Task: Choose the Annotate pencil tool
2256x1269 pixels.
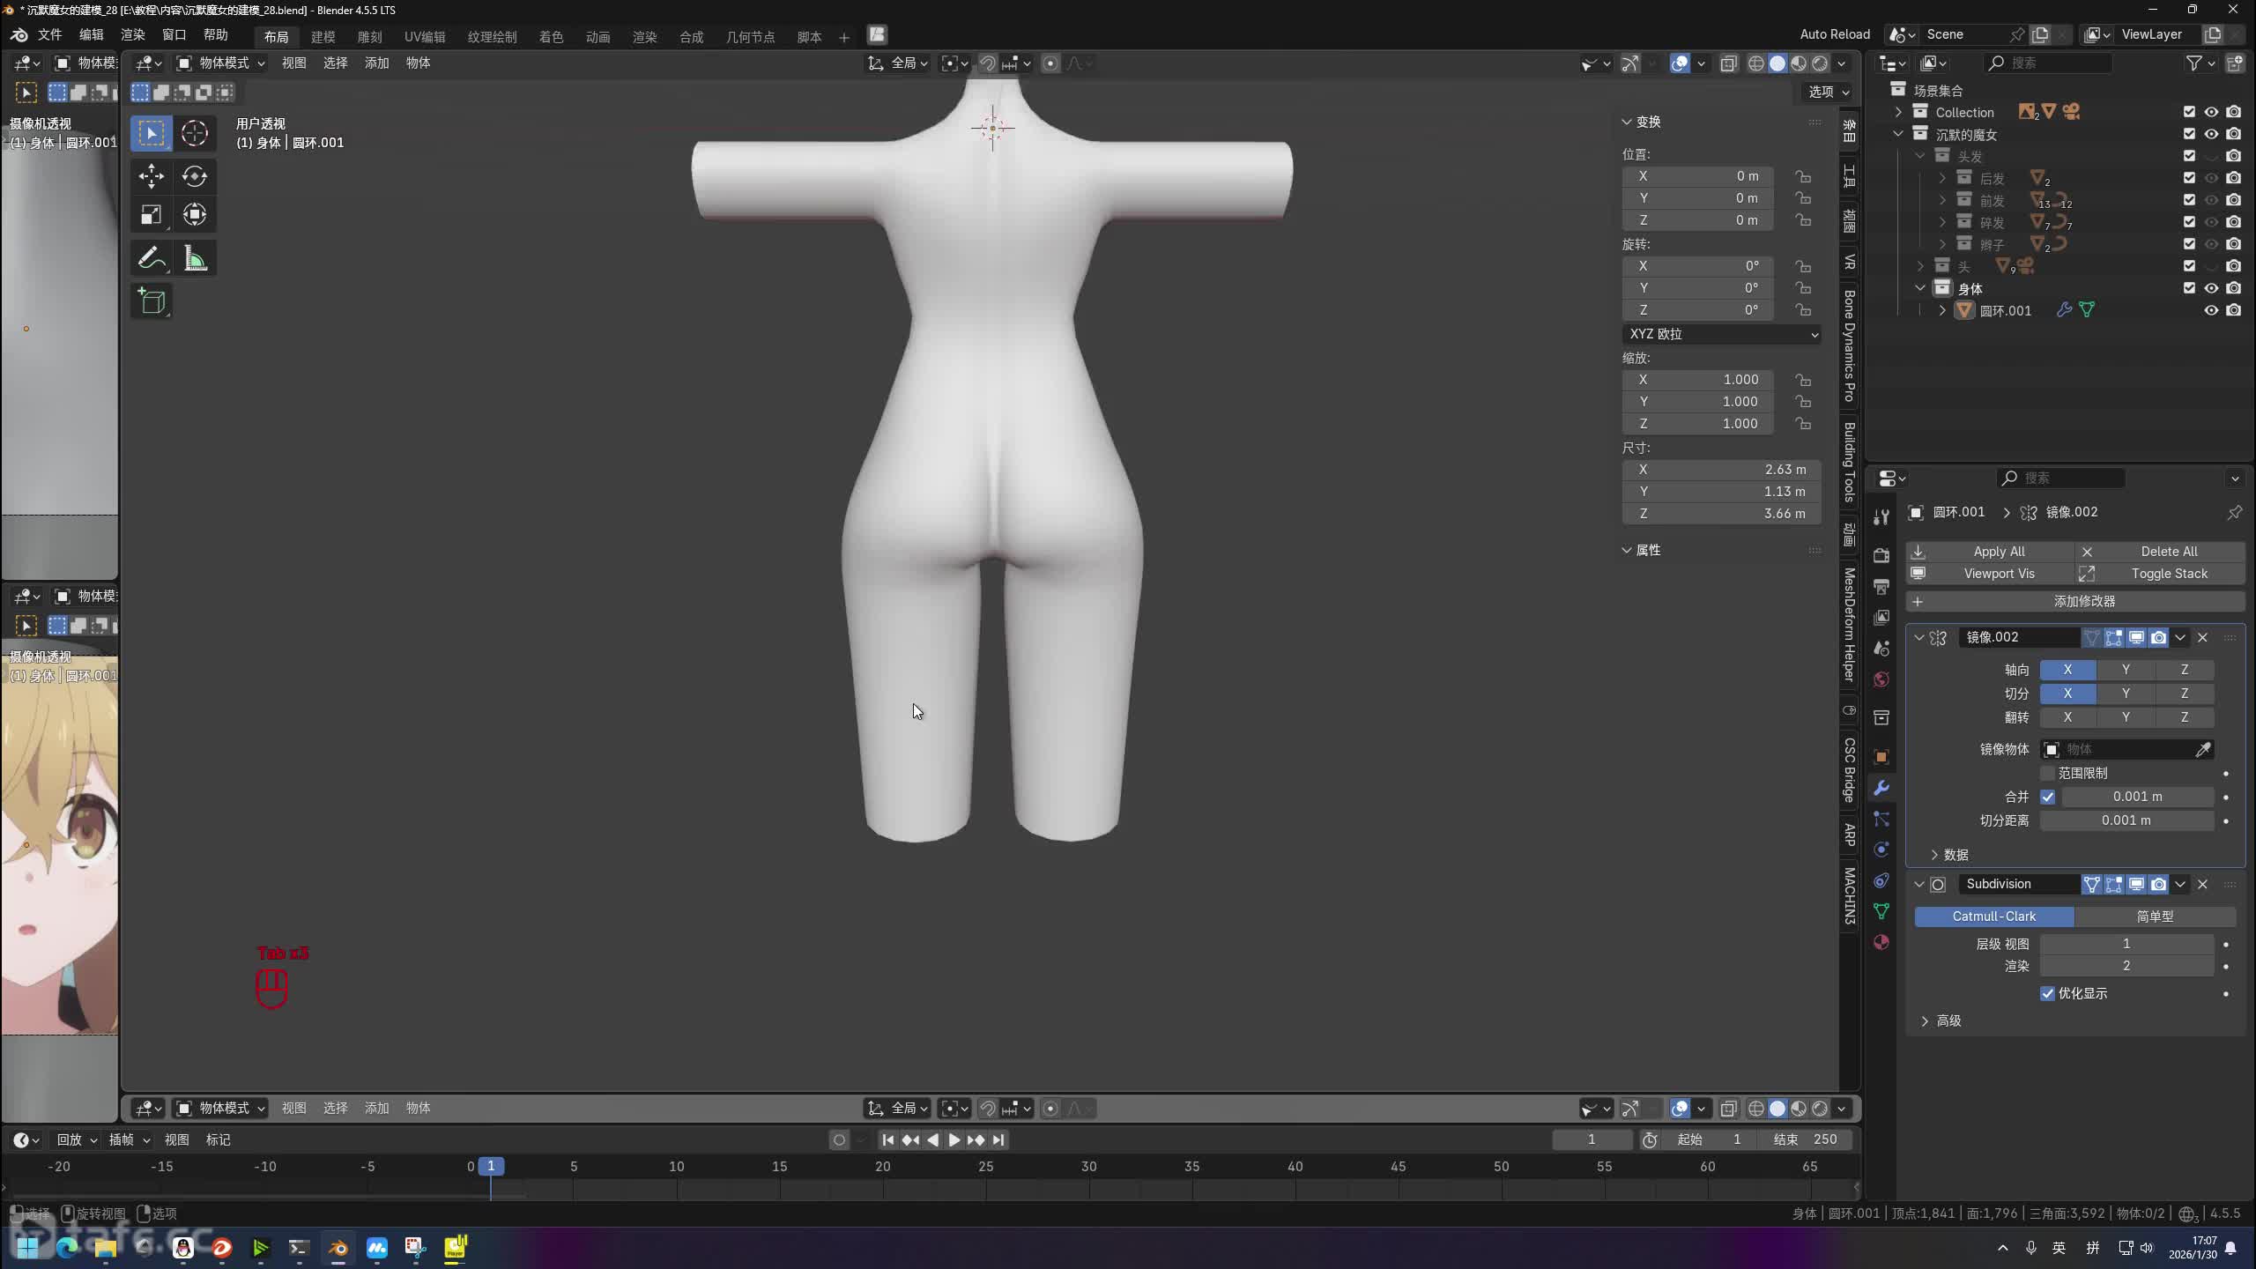Action: [x=151, y=258]
